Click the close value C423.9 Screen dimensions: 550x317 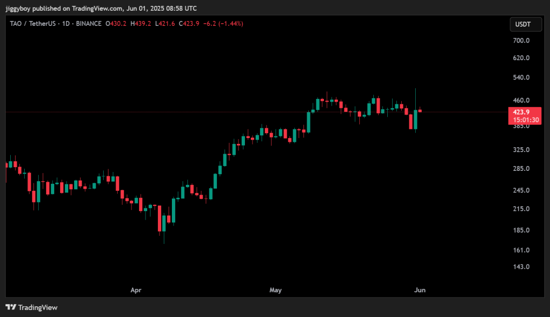189,24
